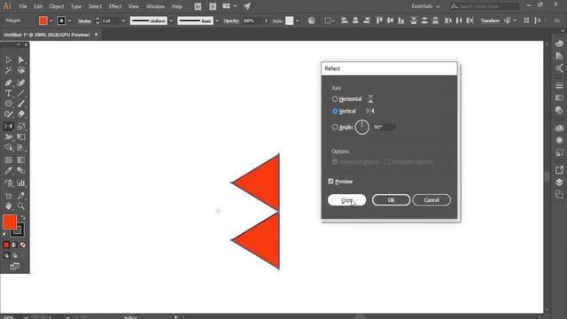
Task: Expand the stroke weight dropdown
Action: coord(123,20)
